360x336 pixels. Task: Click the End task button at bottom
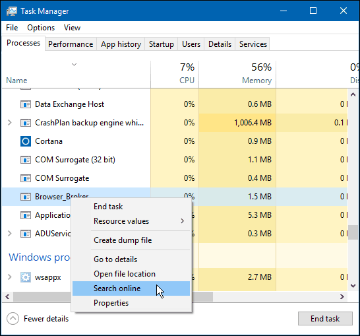[325, 319]
